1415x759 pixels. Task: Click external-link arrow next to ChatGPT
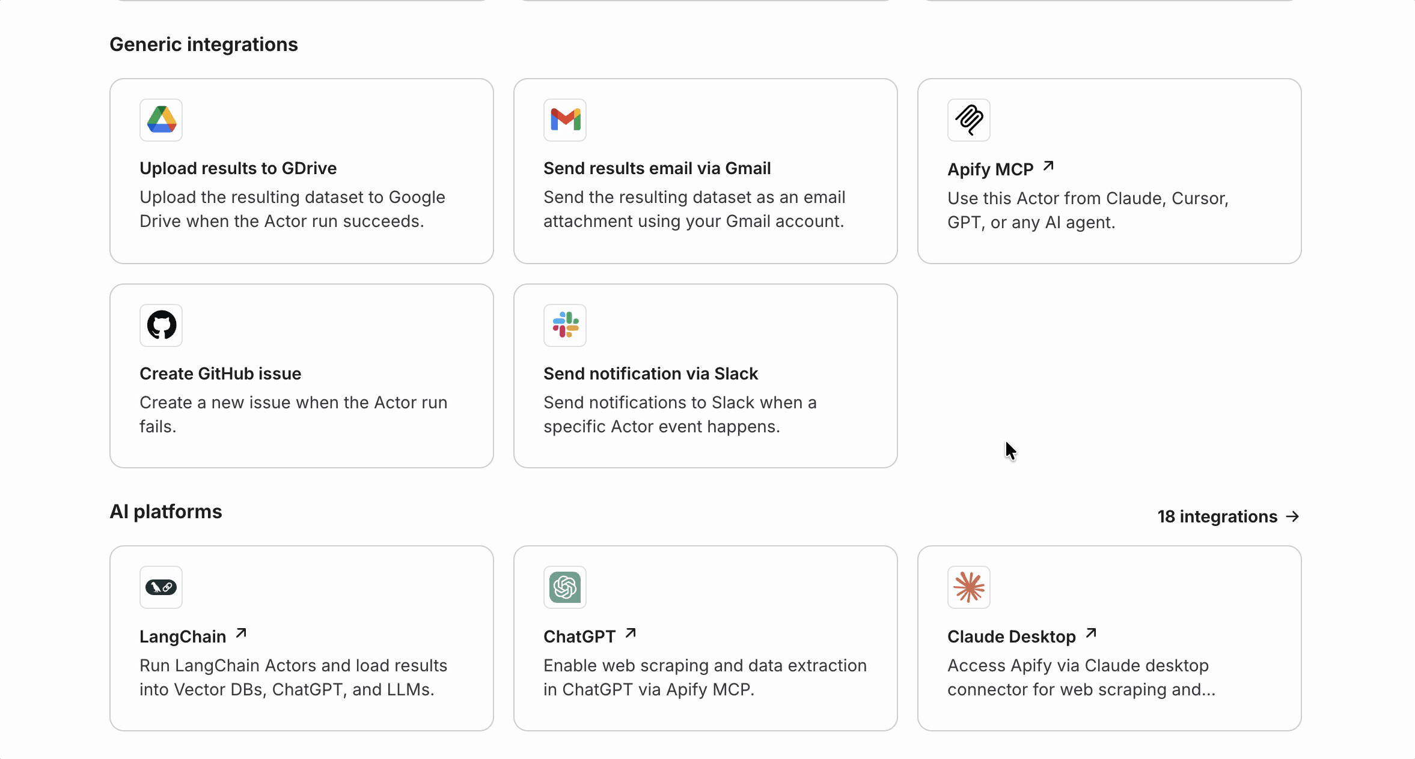point(631,633)
